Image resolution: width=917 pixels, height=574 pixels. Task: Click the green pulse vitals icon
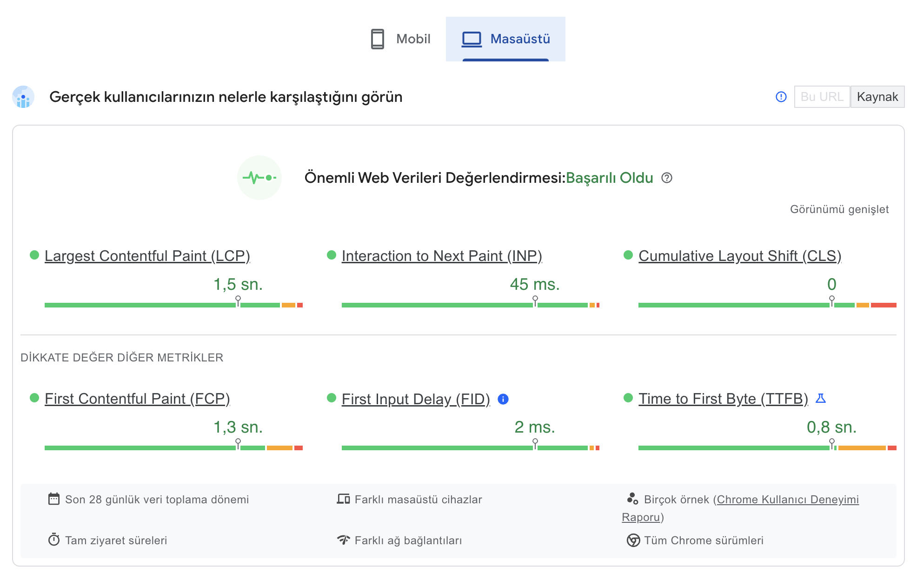[x=259, y=178]
